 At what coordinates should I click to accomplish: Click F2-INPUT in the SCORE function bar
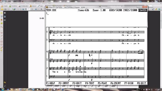(x=64, y=83)
